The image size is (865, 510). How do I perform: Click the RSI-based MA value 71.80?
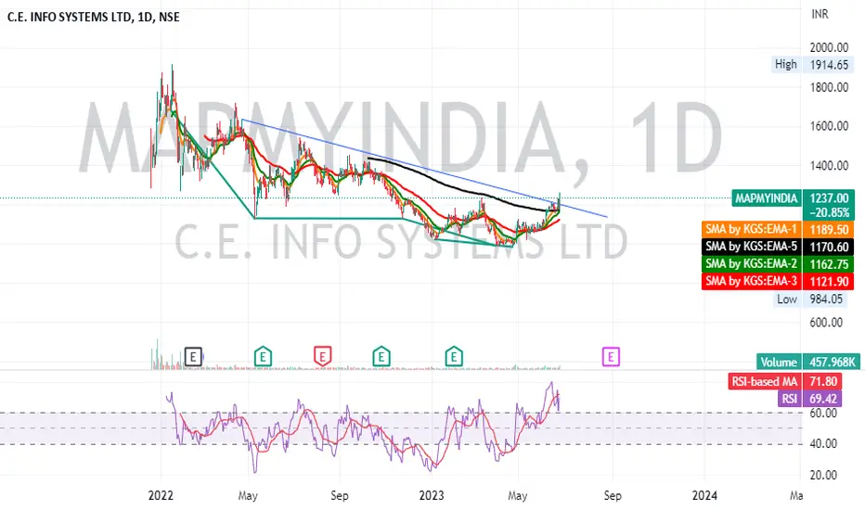pos(823,381)
